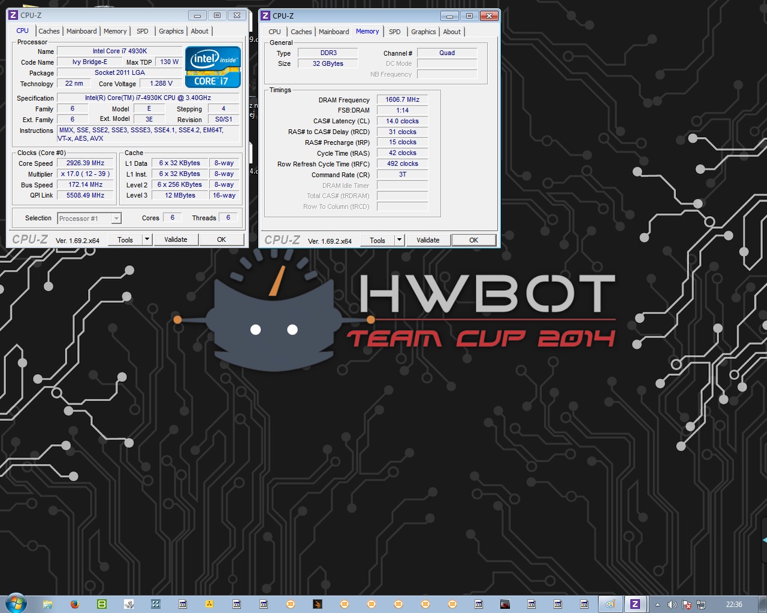
Task: Open Caches tab in the timings CPU-Z window
Action: point(301,32)
